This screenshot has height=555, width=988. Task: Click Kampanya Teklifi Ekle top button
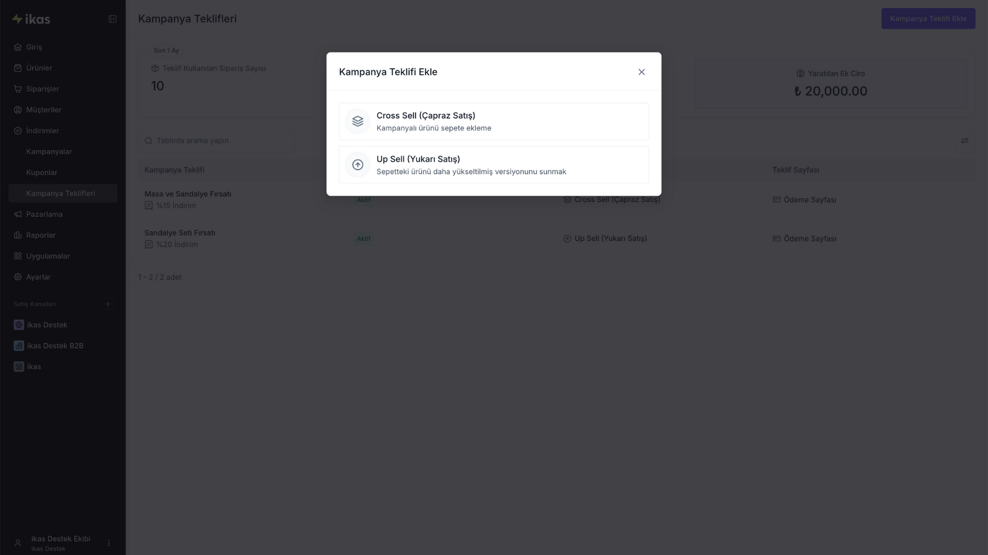928,18
